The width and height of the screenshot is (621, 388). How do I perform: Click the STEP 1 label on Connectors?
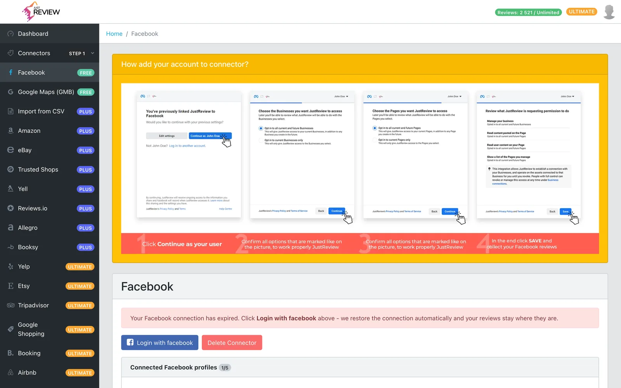coord(77,54)
